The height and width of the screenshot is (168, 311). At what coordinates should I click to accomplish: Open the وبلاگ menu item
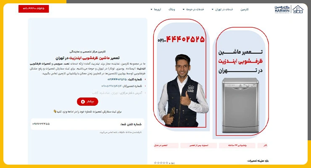pyautogui.click(x=172, y=9)
